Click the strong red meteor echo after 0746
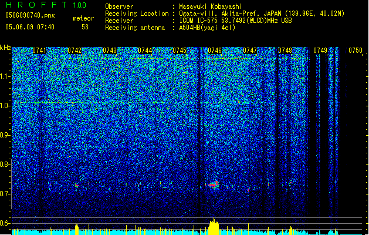The height and width of the screenshot is (235, 369). (x=214, y=184)
